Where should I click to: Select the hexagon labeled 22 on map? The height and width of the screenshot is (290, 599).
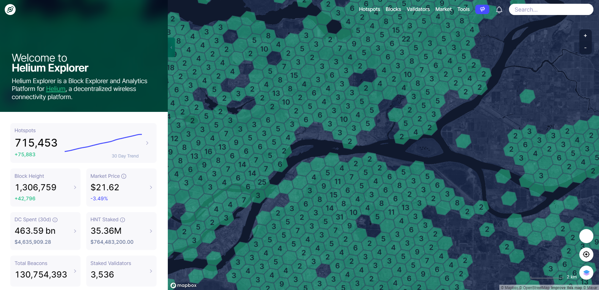tap(406, 39)
